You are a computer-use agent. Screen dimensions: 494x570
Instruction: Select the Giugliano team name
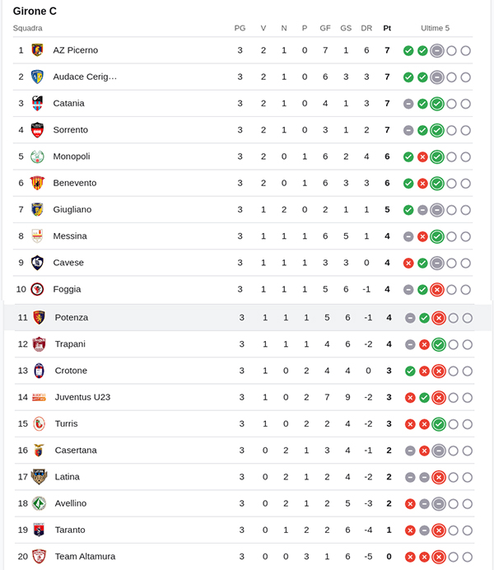[x=72, y=209]
